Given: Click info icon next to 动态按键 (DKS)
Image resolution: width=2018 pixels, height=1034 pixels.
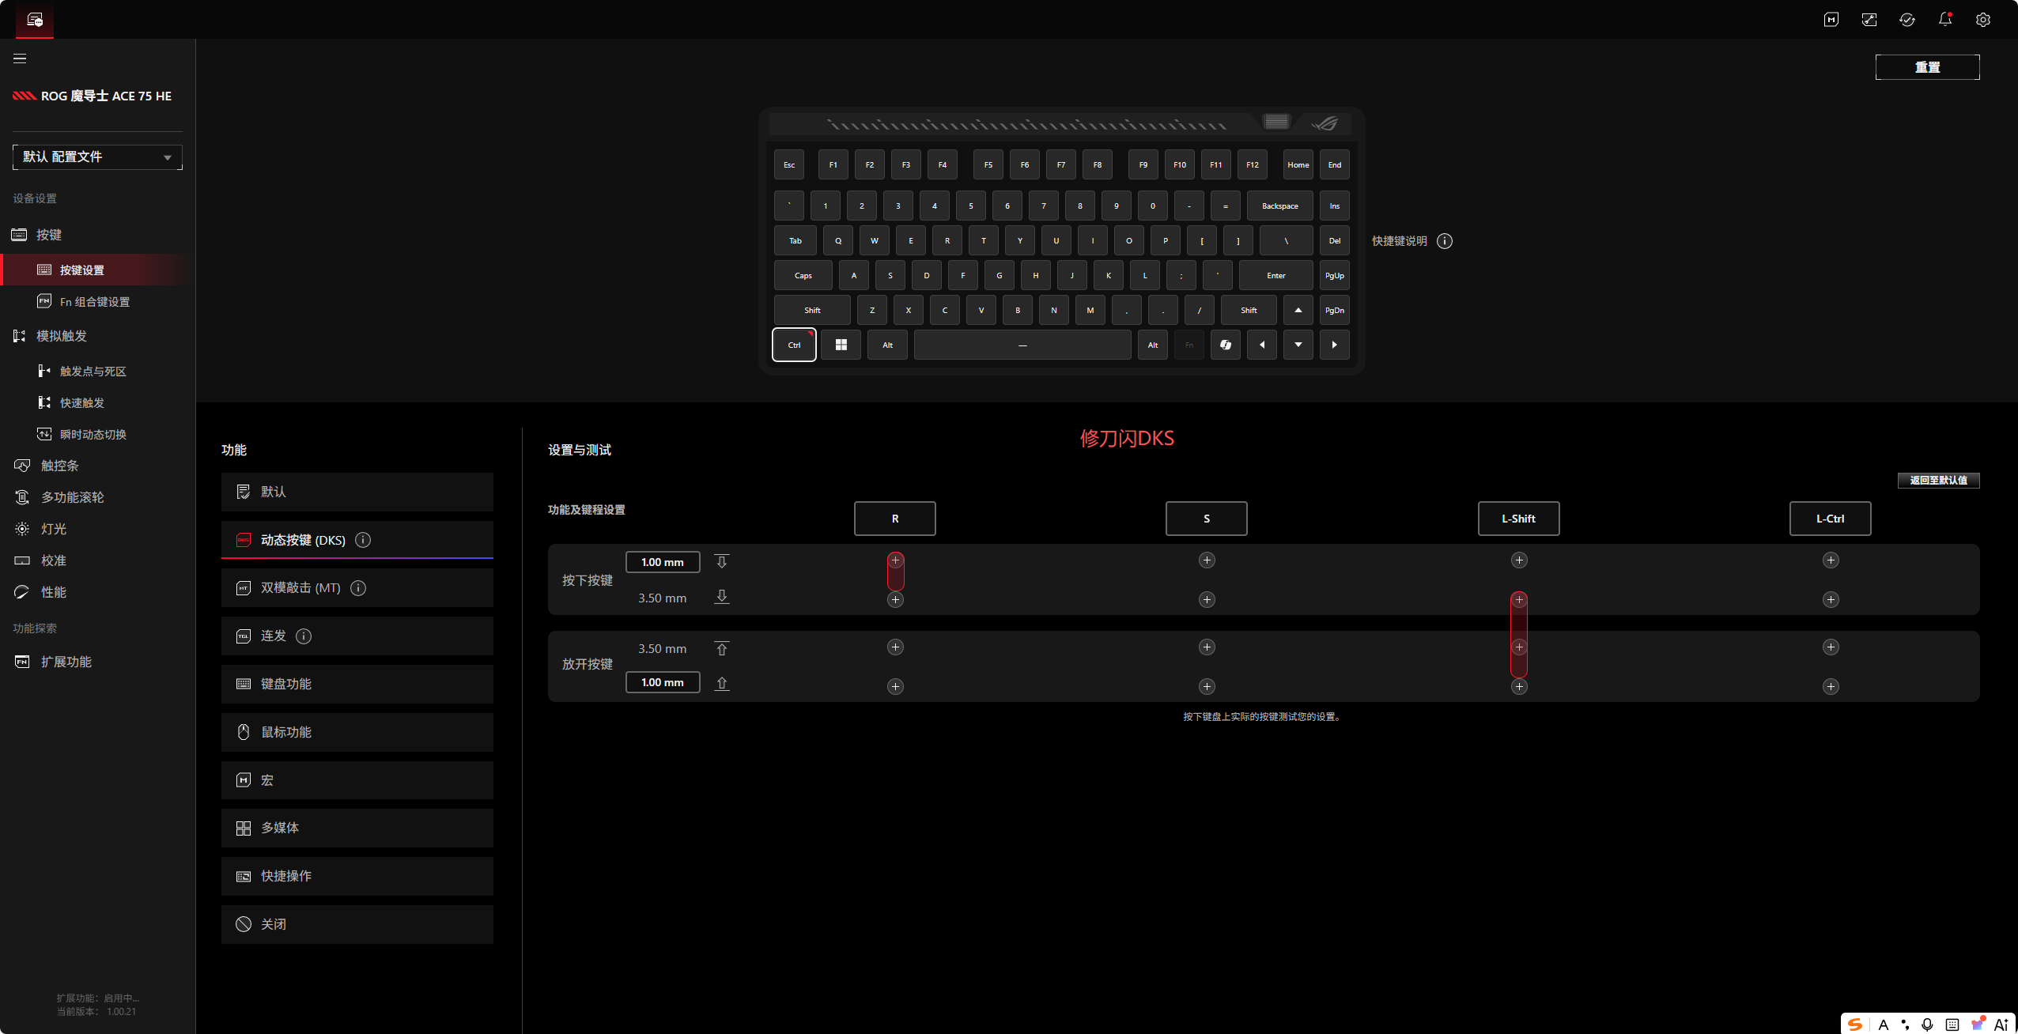Looking at the screenshot, I should pos(363,540).
